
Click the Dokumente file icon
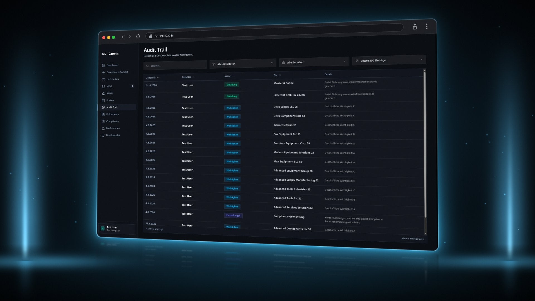click(103, 114)
